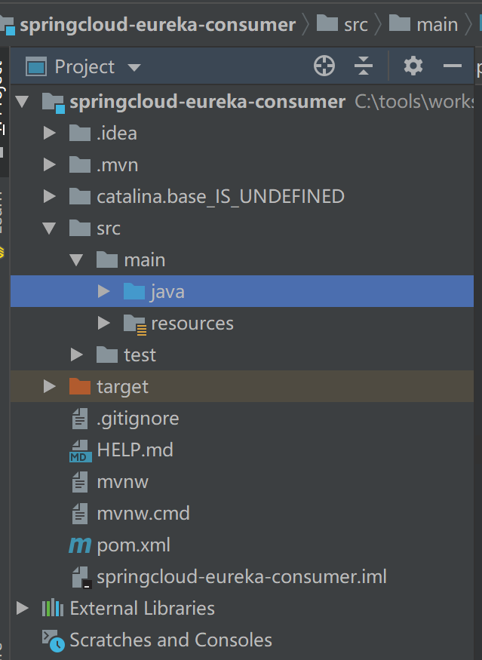Screen dimensions: 482x660
Task: Expand the target folder arrow
Action: point(50,386)
